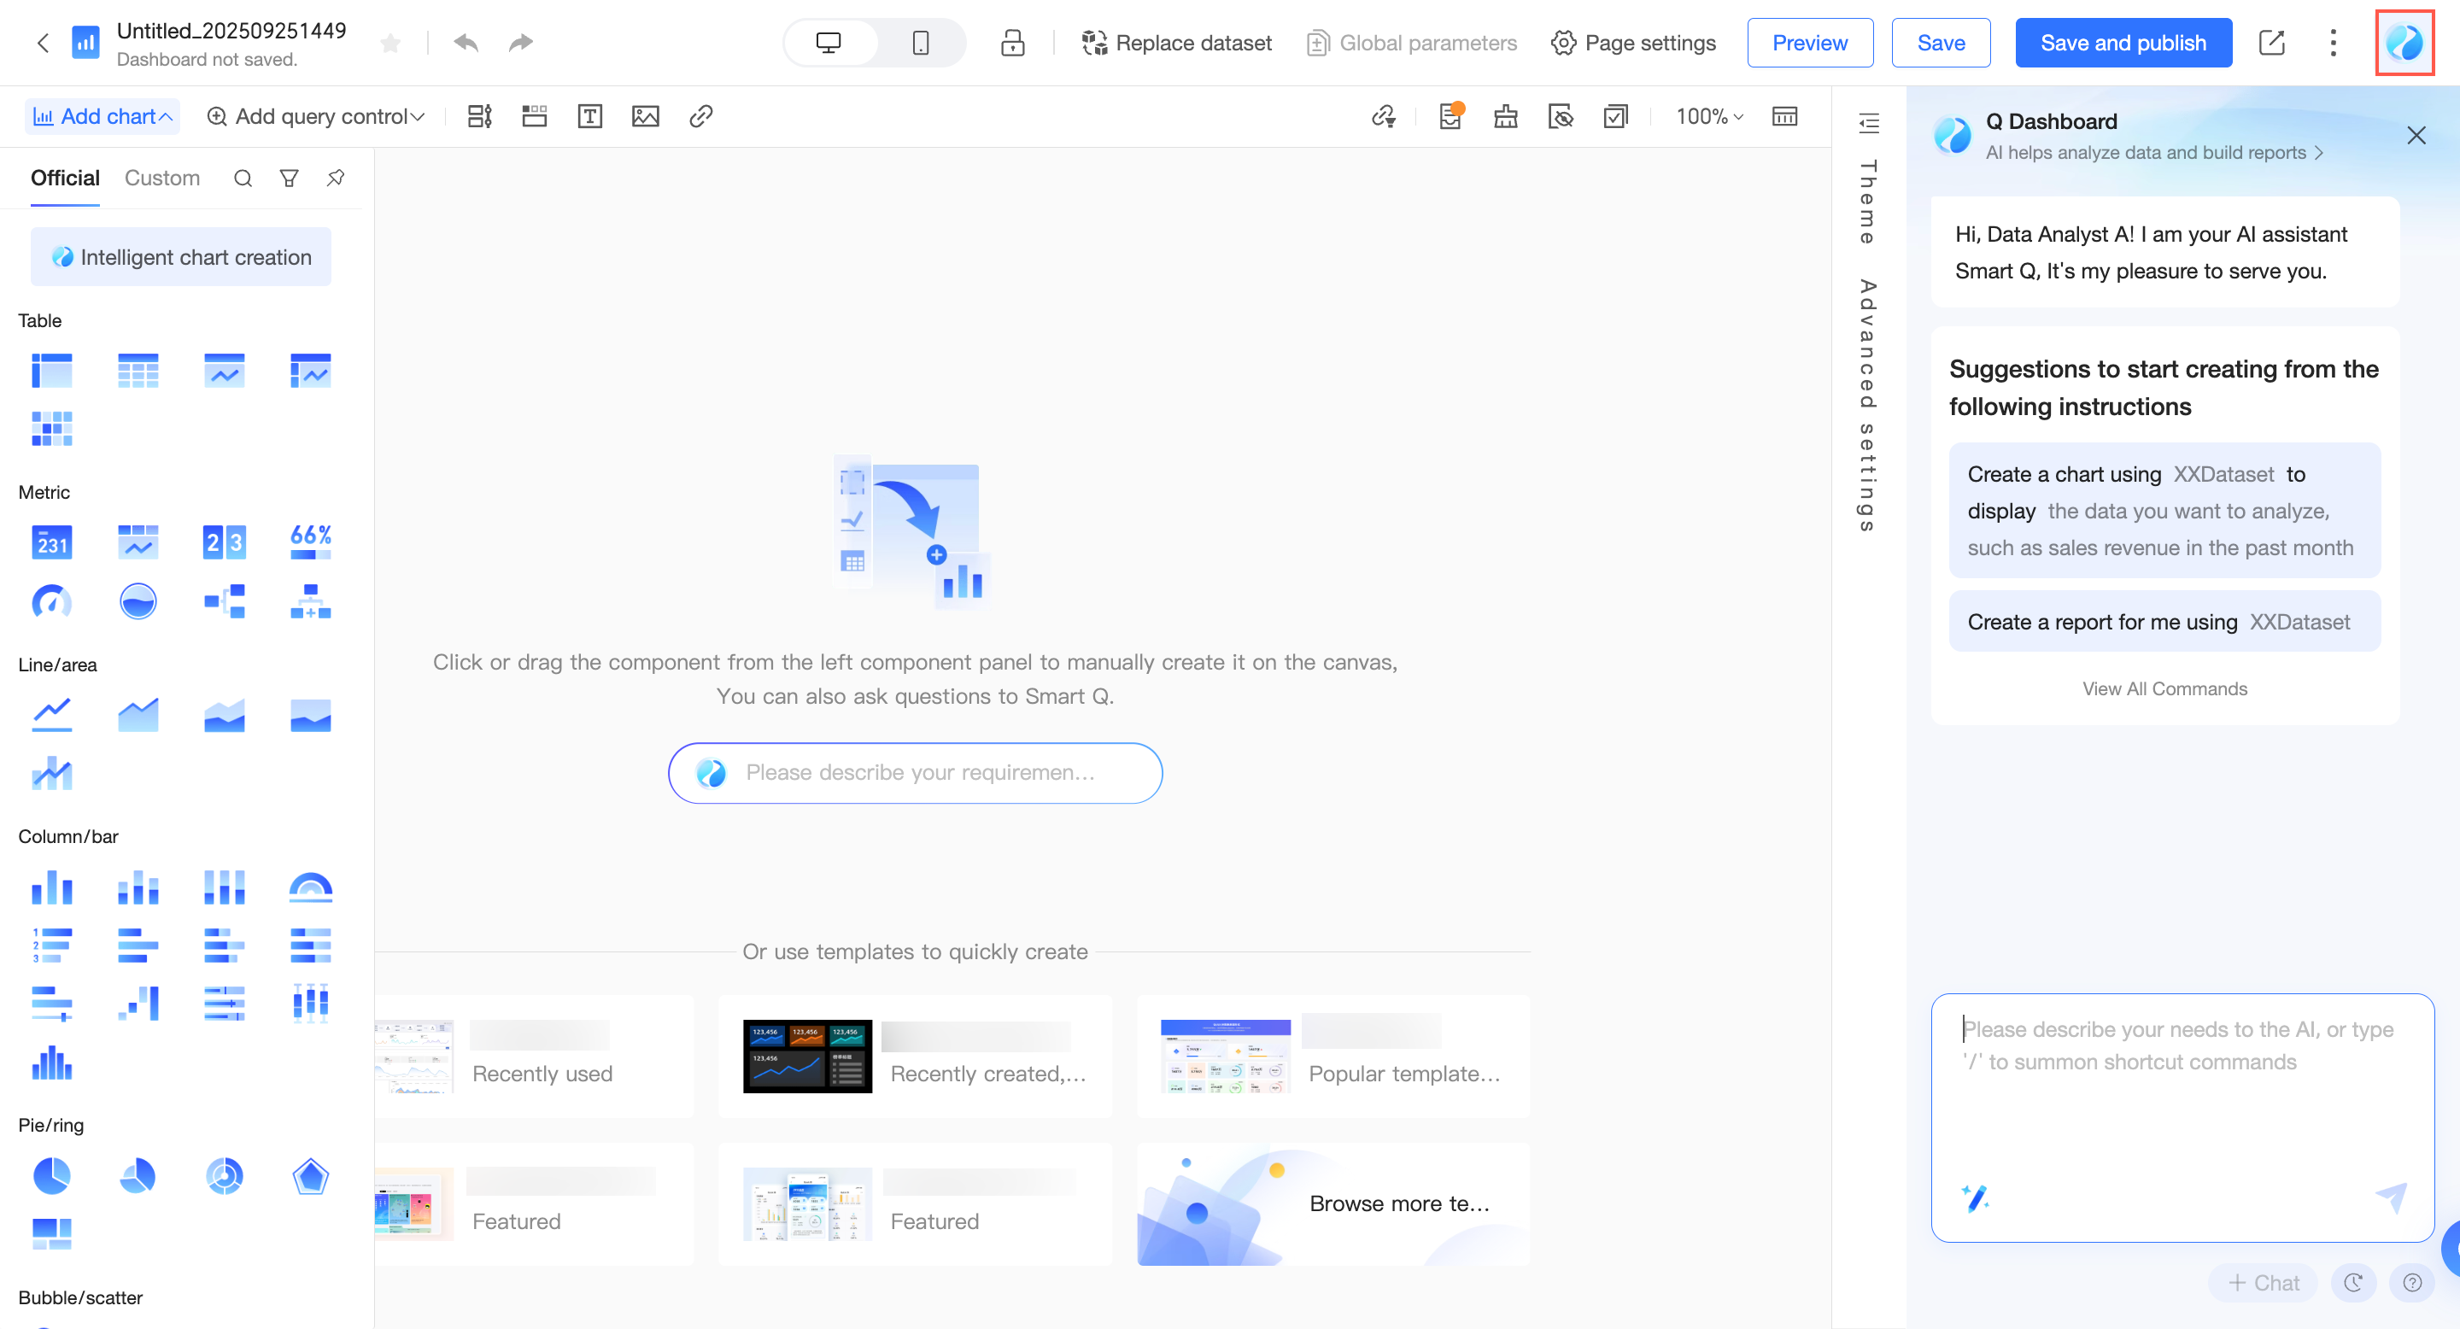The width and height of the screenshot is (2460, 1329).
Task: Open the 100% zoom dropdown
Action: 1708,116
